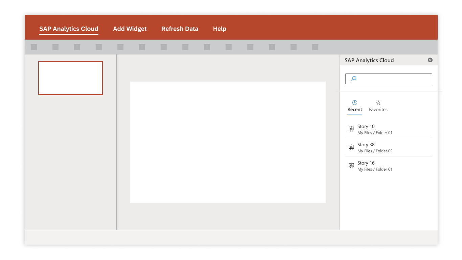Viewport: 462px width, 260px height.
Task: Focus the search field in the side panel
Action: pos(389,79)
